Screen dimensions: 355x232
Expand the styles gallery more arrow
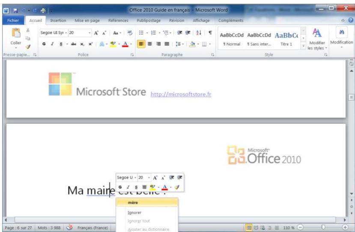[x=303, y=46]
